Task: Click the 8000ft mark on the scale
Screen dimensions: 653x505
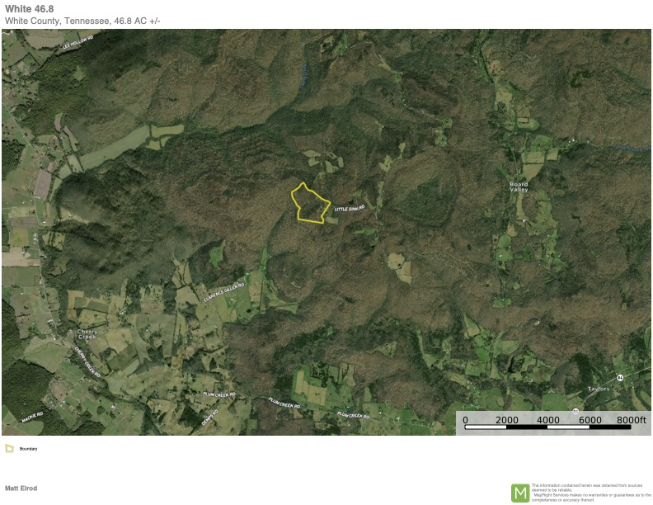Action: click(x=632, y=420)
